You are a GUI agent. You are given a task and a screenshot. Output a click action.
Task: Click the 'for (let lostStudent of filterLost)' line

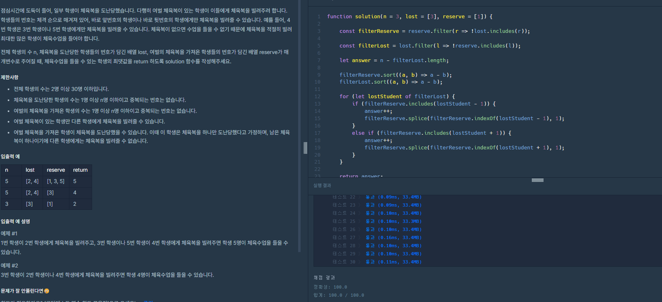click(x=397, y=97)
